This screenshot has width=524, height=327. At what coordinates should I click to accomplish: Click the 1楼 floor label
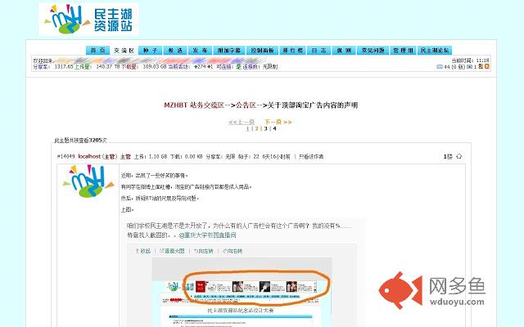point(448,156)
